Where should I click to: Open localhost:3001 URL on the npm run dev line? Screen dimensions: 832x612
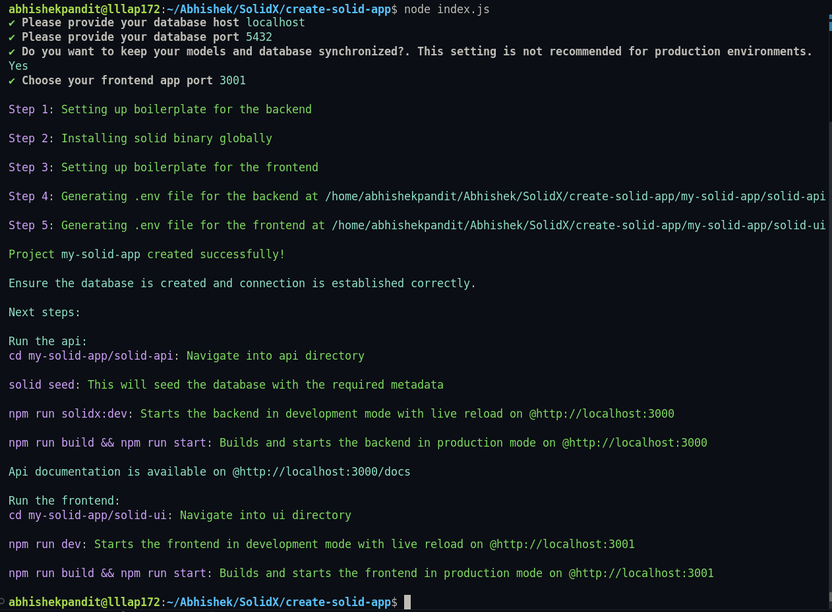562,544
